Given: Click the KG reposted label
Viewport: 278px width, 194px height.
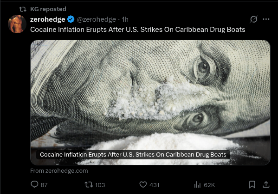Looking at the screenshot, I should [48, 9].
